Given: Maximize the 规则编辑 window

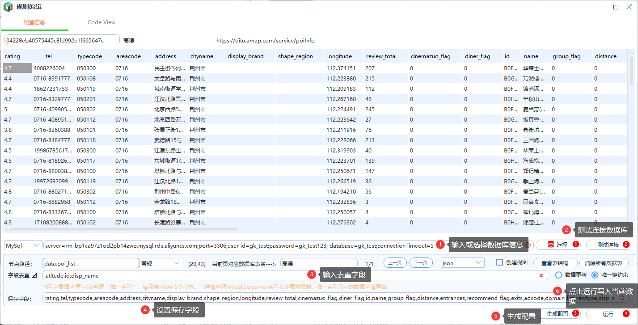Looking at the screenshot, I should tap(616, 7).
